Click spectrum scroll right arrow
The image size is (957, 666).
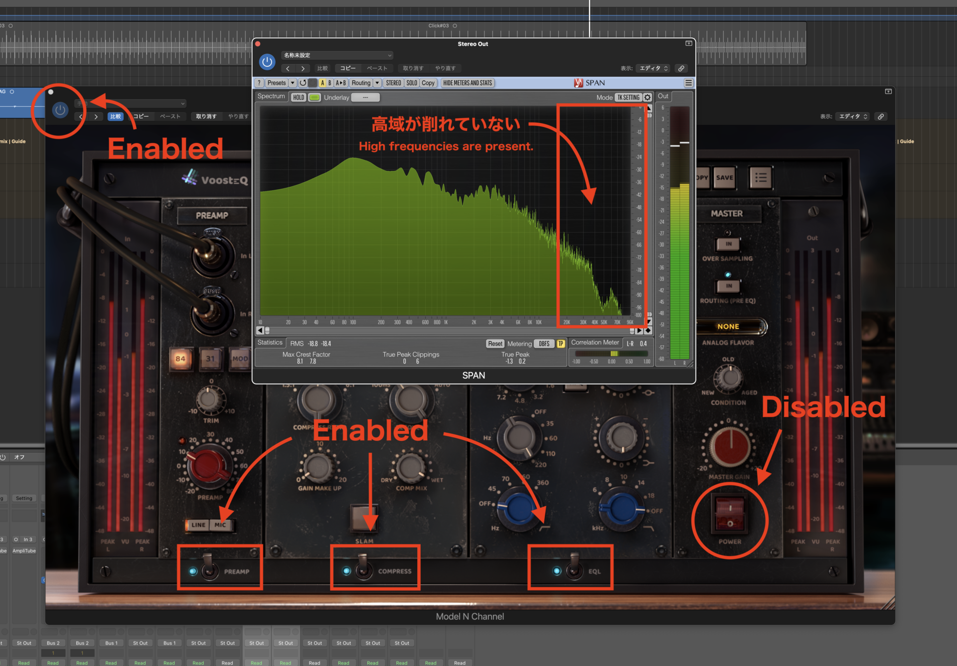coord(639,331)
